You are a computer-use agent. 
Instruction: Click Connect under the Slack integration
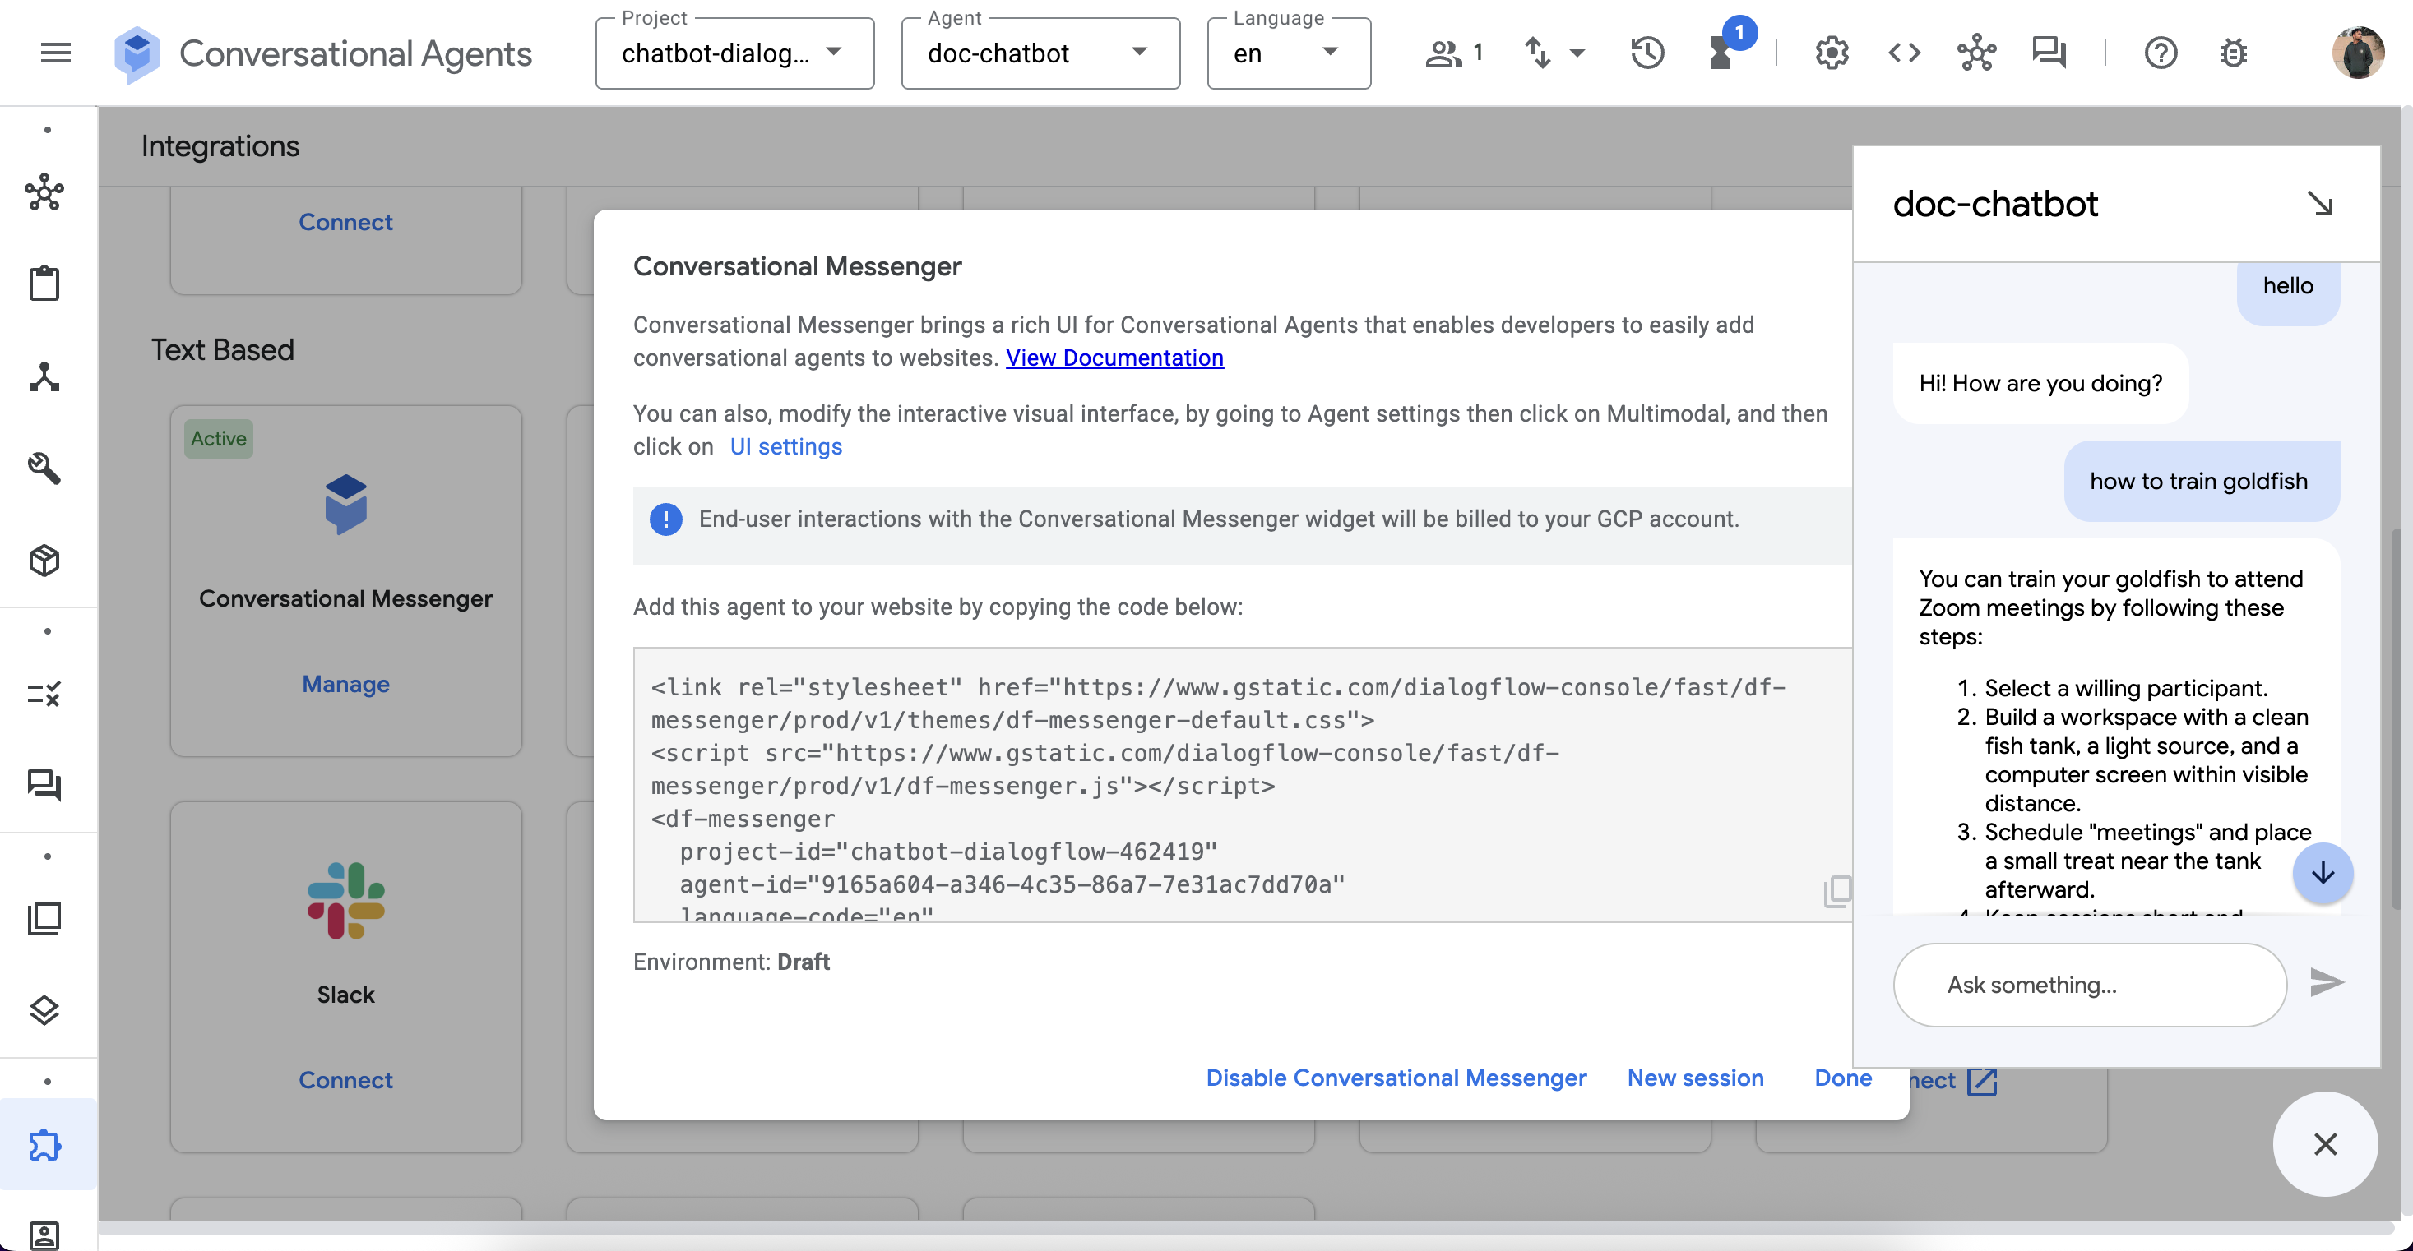345,1080
